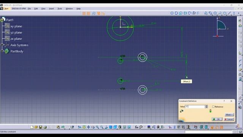Select xy plane in the tree
This screenshot has width=243, height=137.
coord(16,26)
